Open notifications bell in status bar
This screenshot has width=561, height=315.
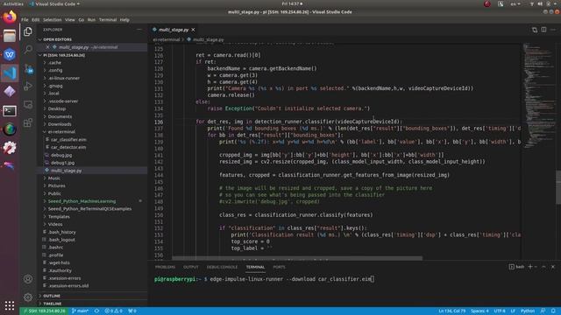553,311
